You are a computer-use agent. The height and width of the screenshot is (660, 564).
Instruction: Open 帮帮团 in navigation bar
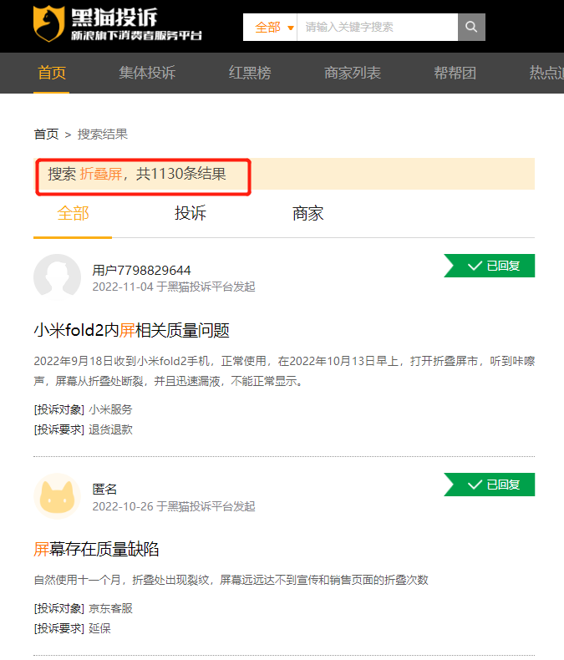[455, 73]
